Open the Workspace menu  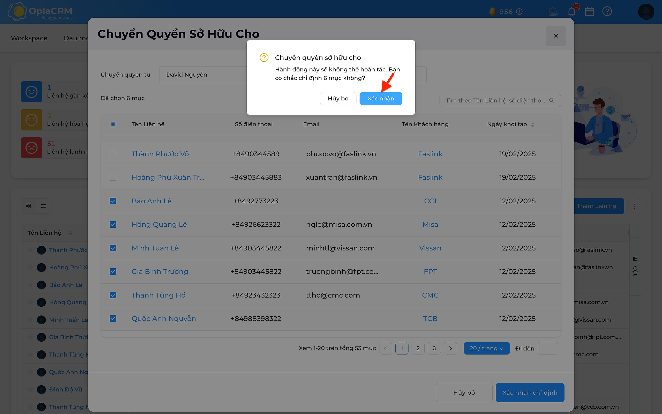29,38
